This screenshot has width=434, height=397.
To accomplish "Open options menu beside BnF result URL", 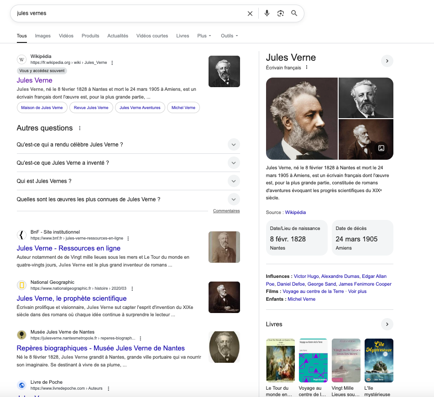I will 128,238.
